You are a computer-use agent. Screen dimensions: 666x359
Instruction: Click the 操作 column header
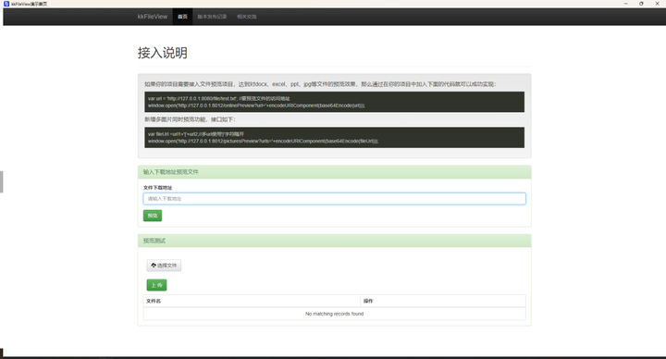pyautogui.click(x=443, y=301)
